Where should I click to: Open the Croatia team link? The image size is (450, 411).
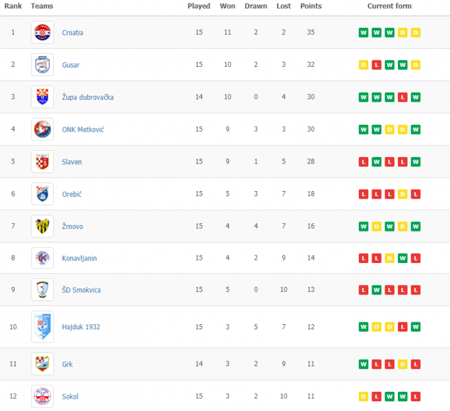[73, 33]
